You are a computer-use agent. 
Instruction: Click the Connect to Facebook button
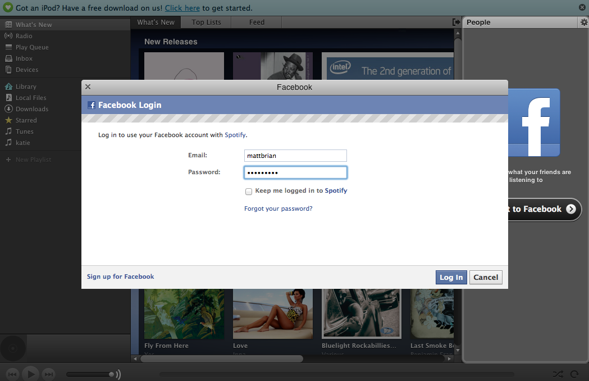pyautogui.click(x=545, y=210)
